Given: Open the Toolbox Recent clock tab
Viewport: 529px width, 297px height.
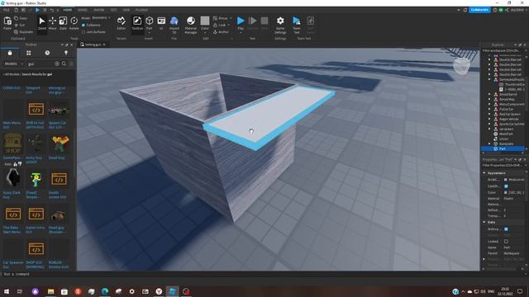Looking at the screenshot, I should pos(47,53).
